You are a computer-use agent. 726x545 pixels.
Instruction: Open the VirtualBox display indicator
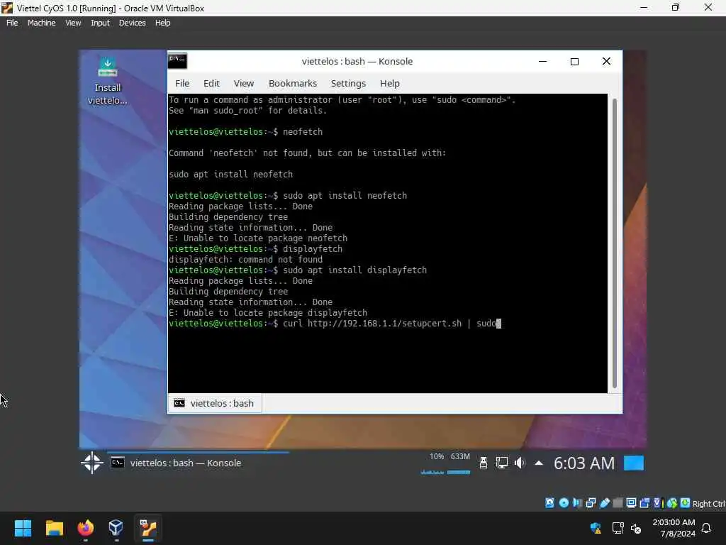[x=631, y=503]
